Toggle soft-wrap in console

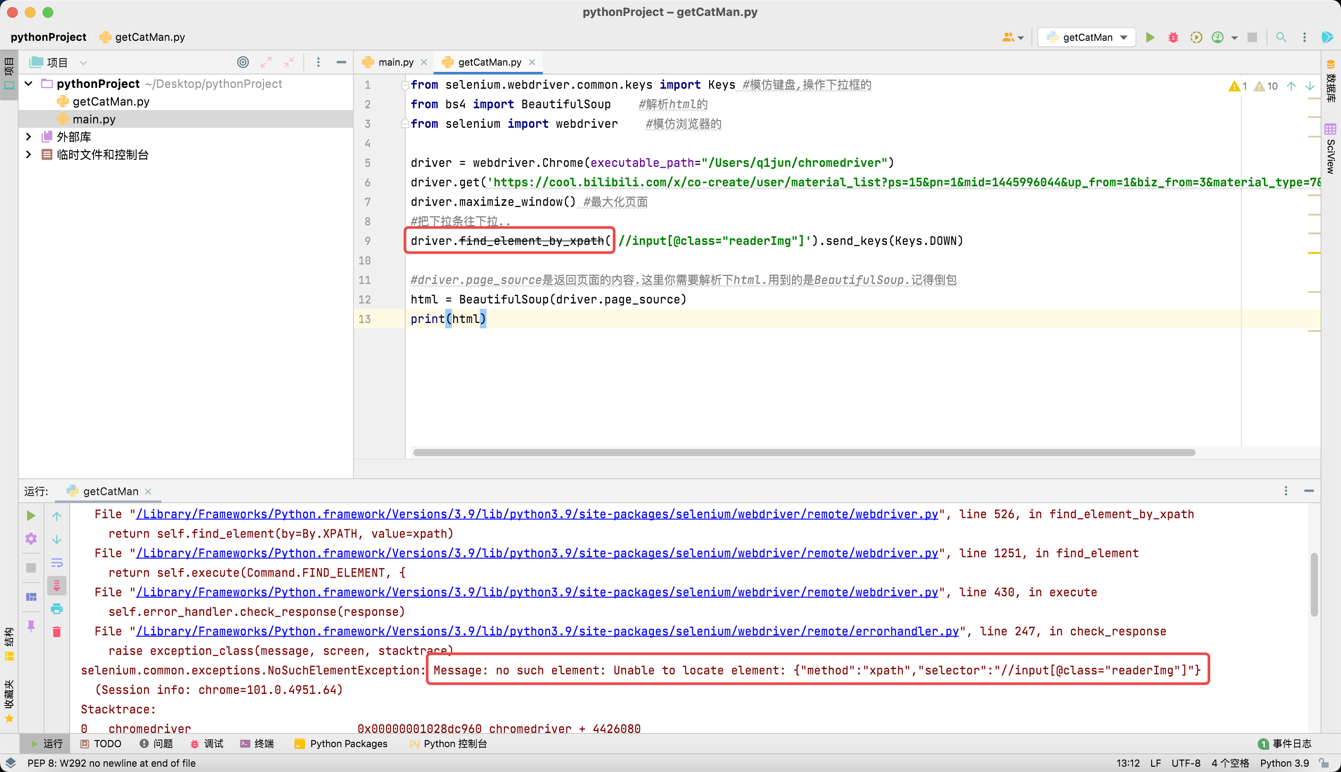(x=57, y=562)
